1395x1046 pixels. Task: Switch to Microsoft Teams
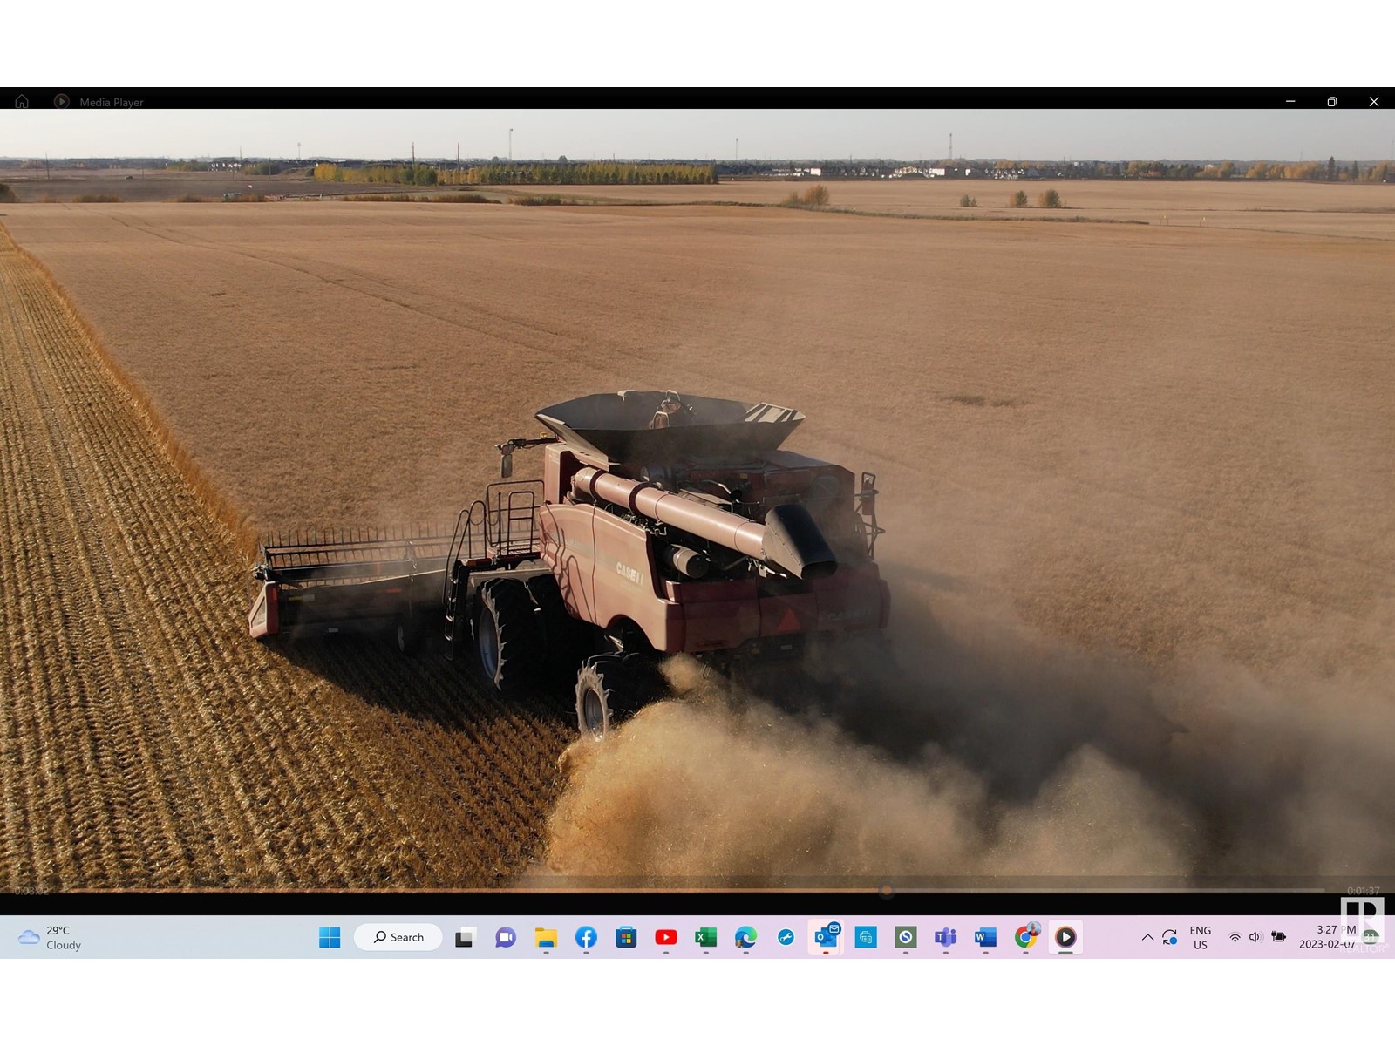(945, 937)
